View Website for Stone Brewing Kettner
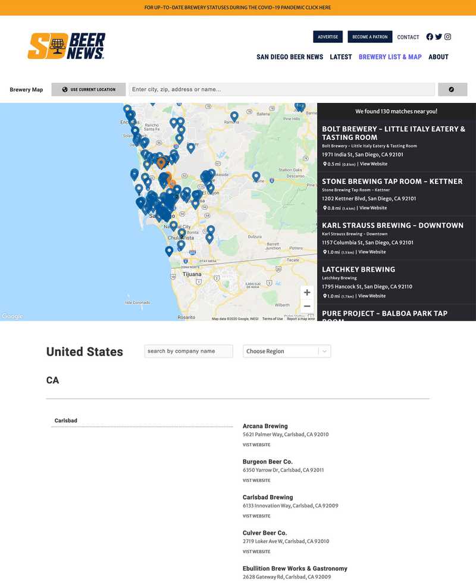This screenshot has height=583, width=476. coord(373,208)
